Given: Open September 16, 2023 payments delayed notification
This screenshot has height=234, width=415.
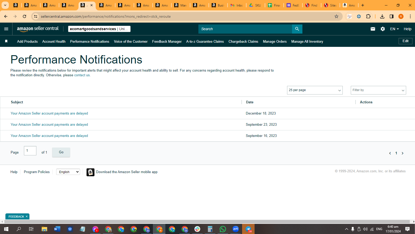Looking at the screenshot, I should click(x=49, y=136).
